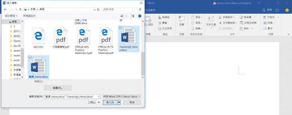Click the 日期及時間 date and time icon
292x115 pixels.
(242, 23)
